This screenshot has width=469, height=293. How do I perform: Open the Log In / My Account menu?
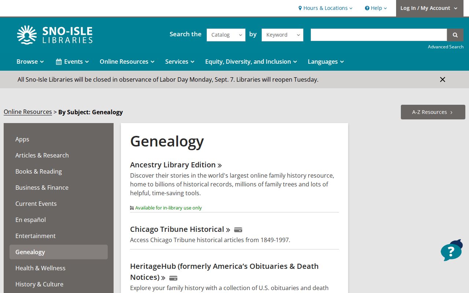pyautogui.click(x=429, y=8)
